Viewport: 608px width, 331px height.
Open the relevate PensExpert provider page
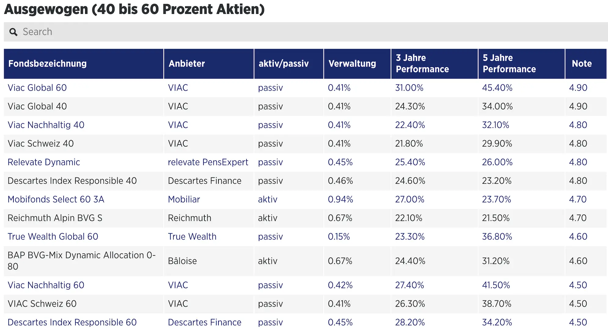pos(208,162)
